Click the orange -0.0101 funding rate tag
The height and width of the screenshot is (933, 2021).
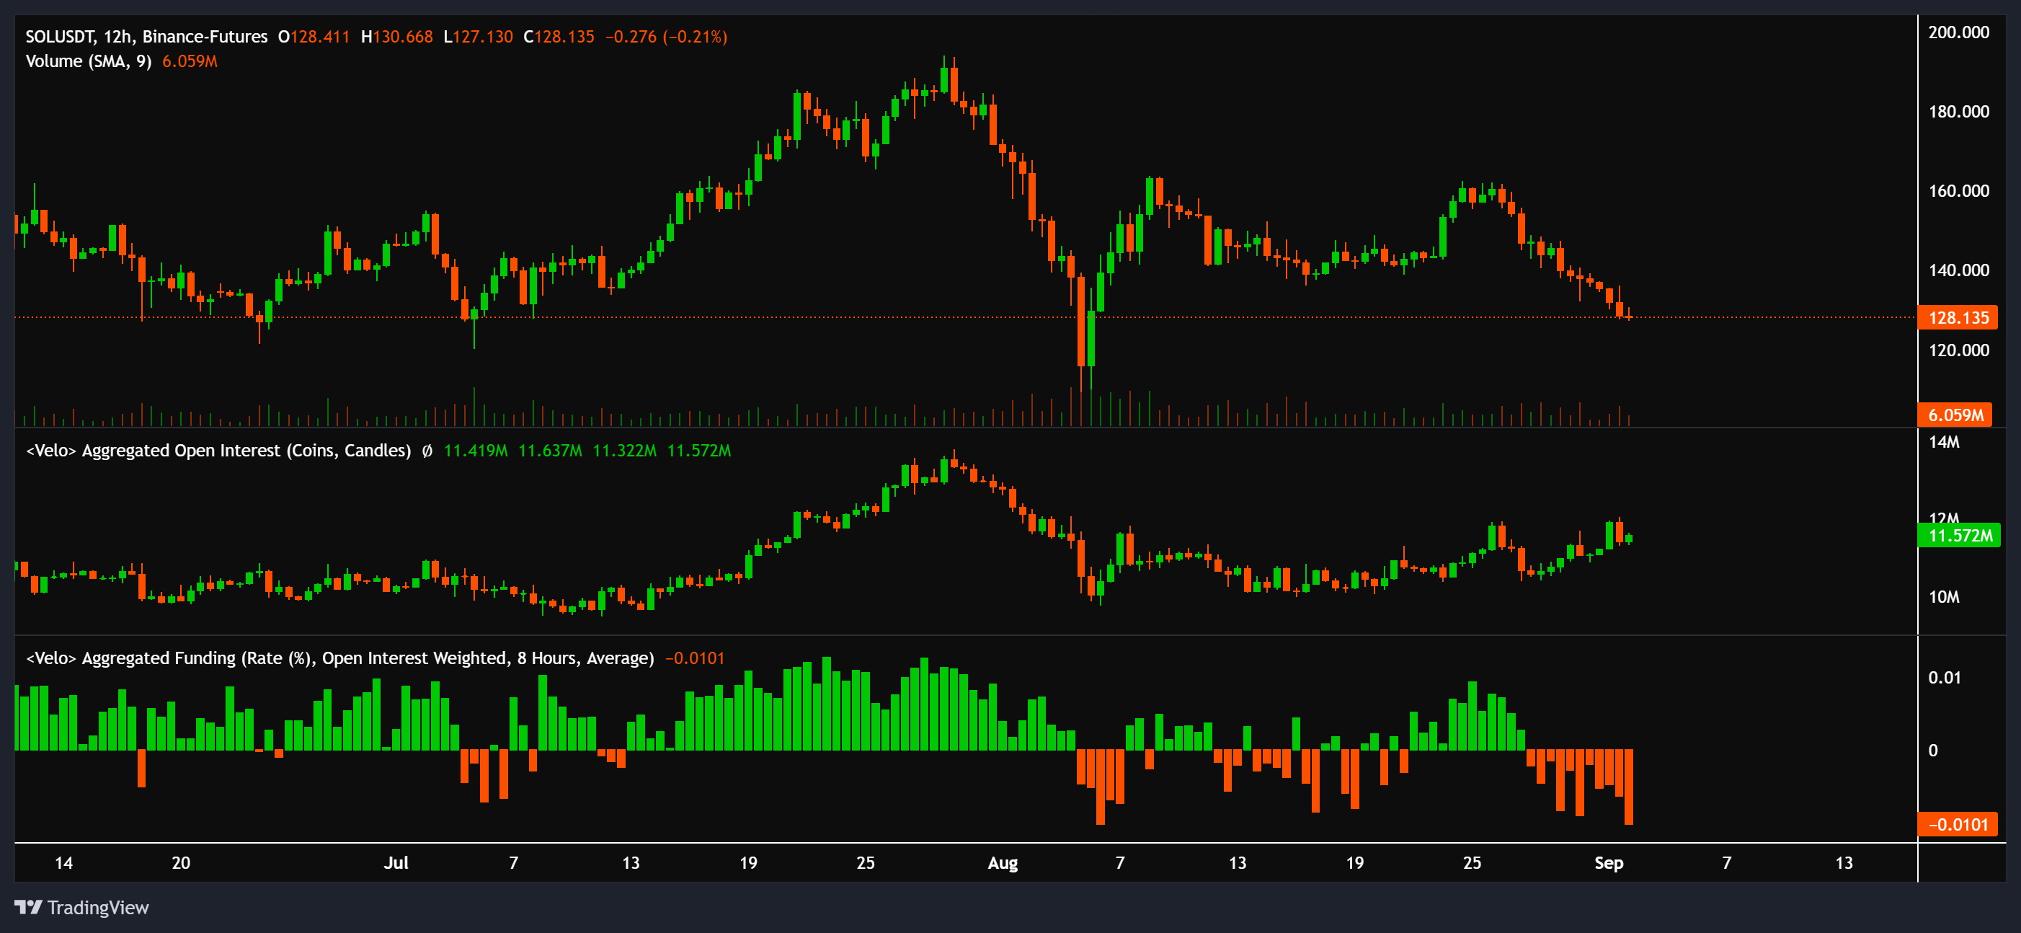[1958, 825]
